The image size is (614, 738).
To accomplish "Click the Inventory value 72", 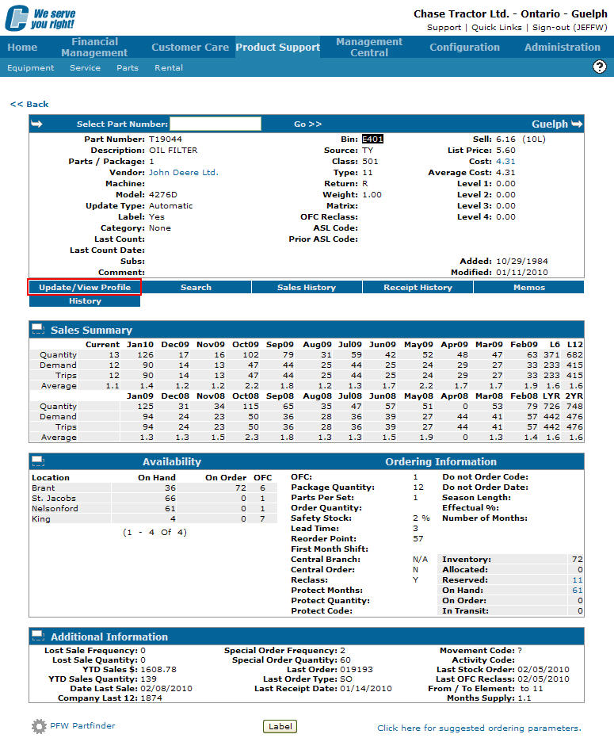I will coord(578,559).
